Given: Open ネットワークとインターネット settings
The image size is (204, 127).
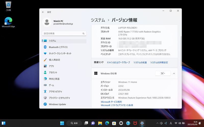Looking at the screenshot, I should (x=64, y=53).
